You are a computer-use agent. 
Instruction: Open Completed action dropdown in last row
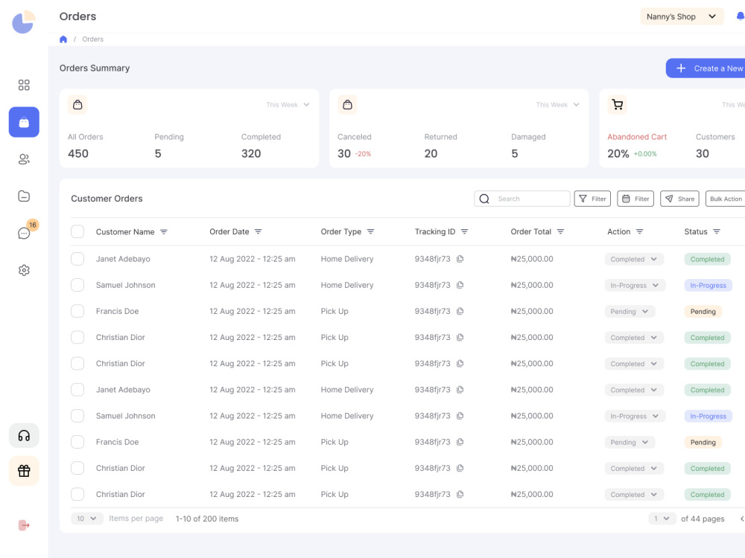pos(634,495)
